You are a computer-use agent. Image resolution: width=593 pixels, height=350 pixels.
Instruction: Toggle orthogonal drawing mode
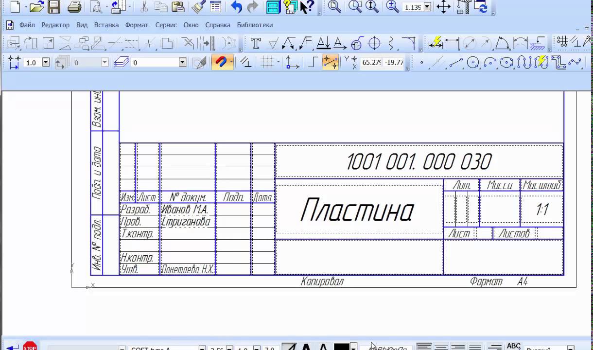click(313, 62)
